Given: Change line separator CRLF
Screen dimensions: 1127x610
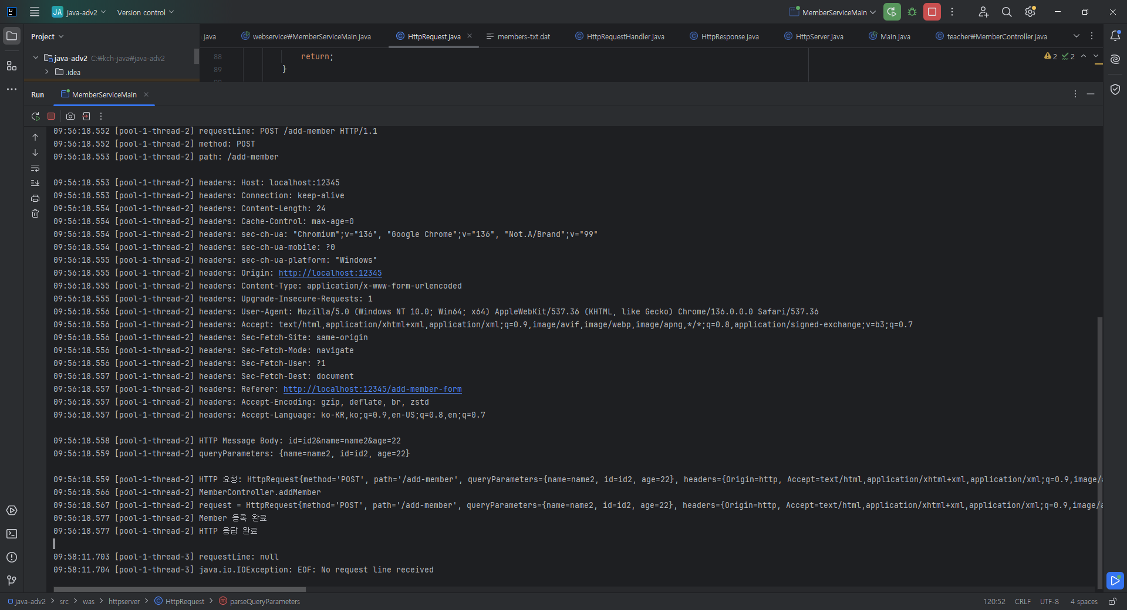Looking at the screenshot, I should pyautogui.click(x=1023, y=601).
